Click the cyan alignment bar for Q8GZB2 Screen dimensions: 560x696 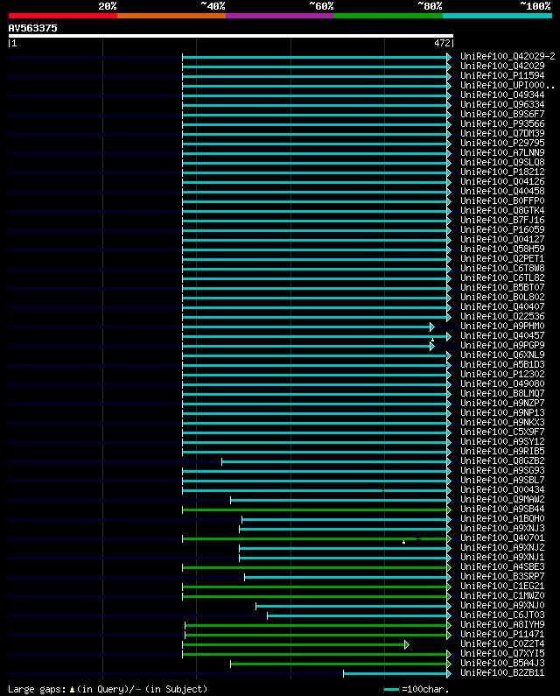coord(334,461)
